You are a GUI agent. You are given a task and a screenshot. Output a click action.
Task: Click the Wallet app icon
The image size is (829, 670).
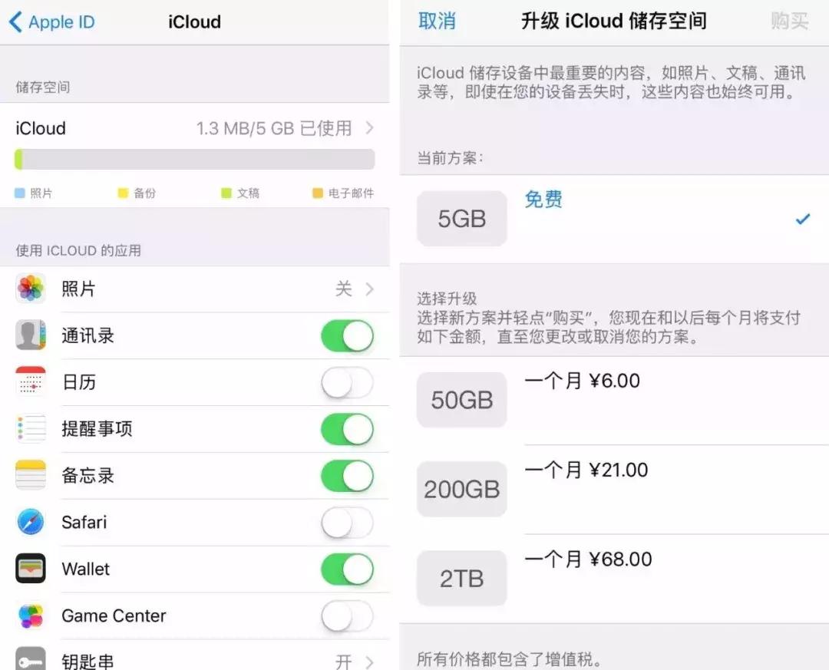[30, 569]
